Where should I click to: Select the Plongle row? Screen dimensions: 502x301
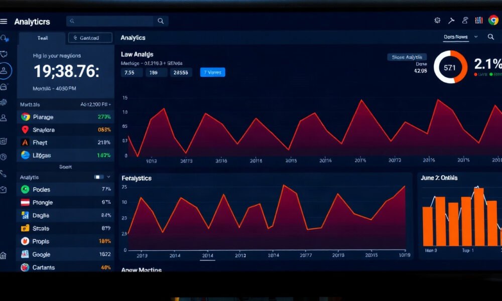65,203
